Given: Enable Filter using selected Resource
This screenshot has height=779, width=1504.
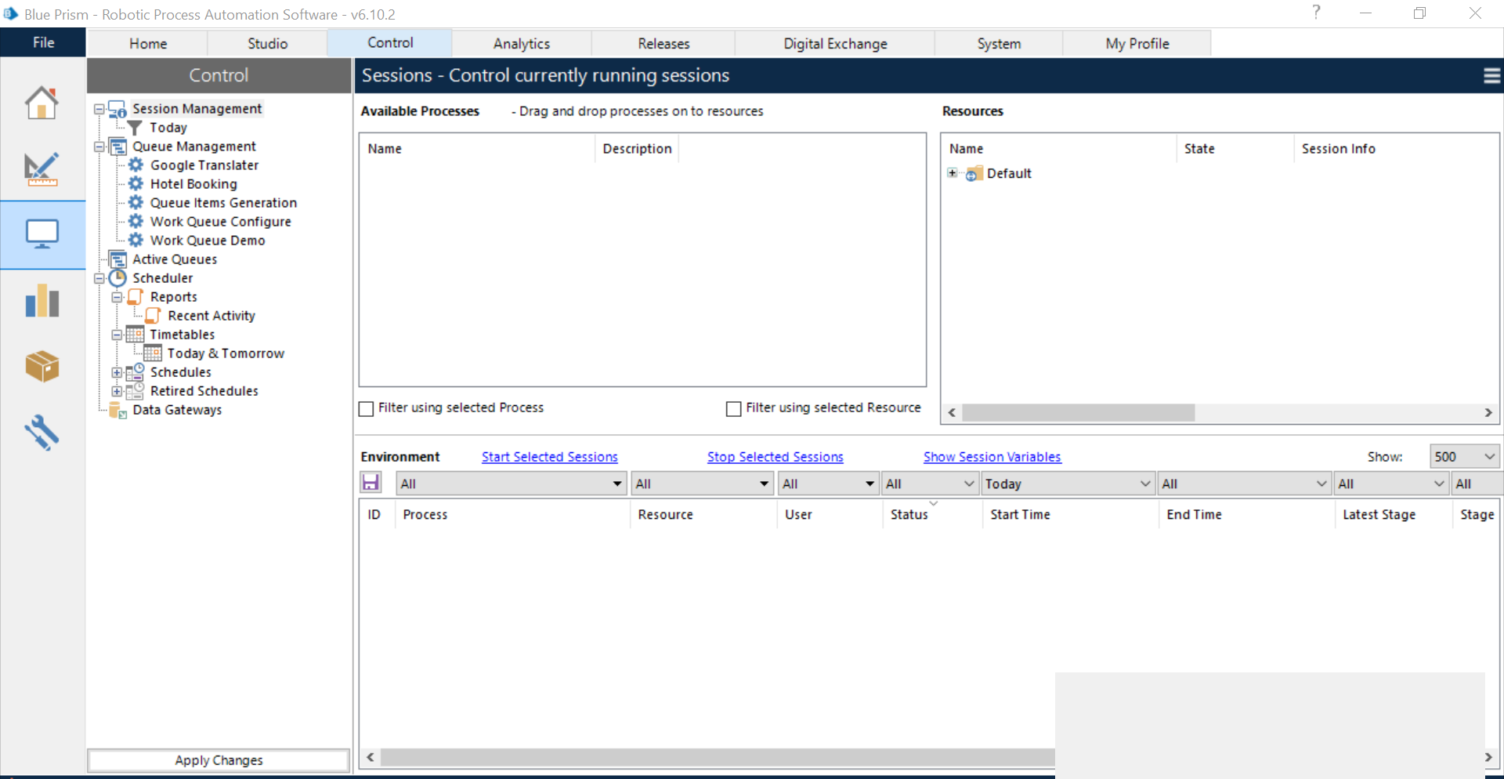Looking at the screenshot, I should [733, 408].
